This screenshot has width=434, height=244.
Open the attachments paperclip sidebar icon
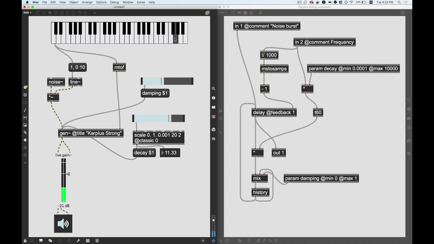tap(25, 132)
